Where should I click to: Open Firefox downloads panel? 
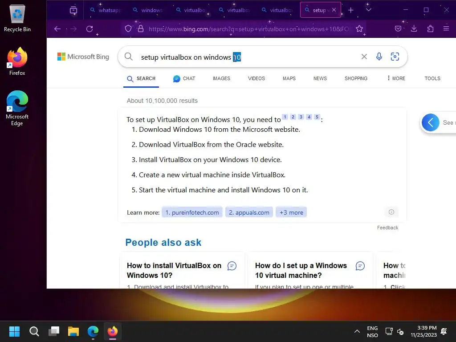pyautogui.click(x=414, y=28)
